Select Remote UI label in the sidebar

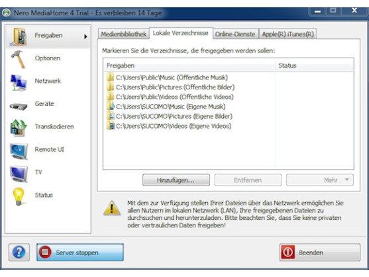point(49,150)
